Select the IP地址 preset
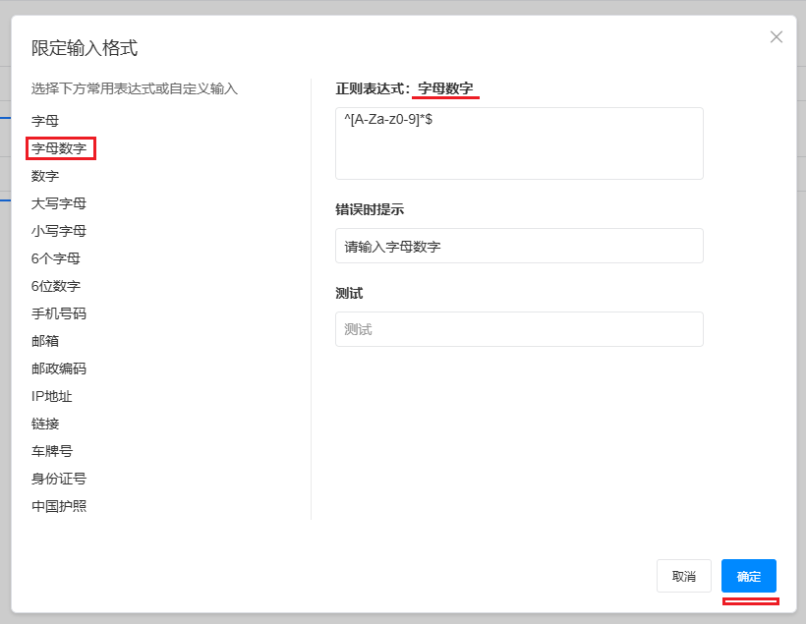 pyautogui.click(x=52, y=396)
